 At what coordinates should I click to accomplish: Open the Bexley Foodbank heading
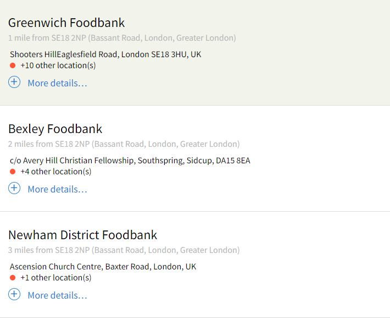point(55,129)
